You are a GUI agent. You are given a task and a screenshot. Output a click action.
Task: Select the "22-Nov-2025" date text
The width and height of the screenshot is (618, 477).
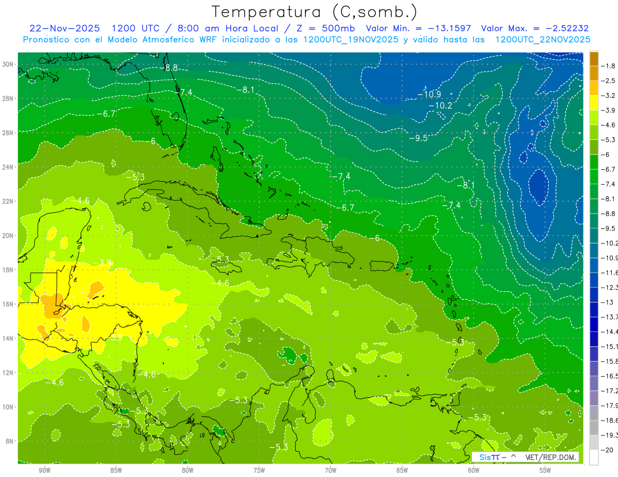65,28
